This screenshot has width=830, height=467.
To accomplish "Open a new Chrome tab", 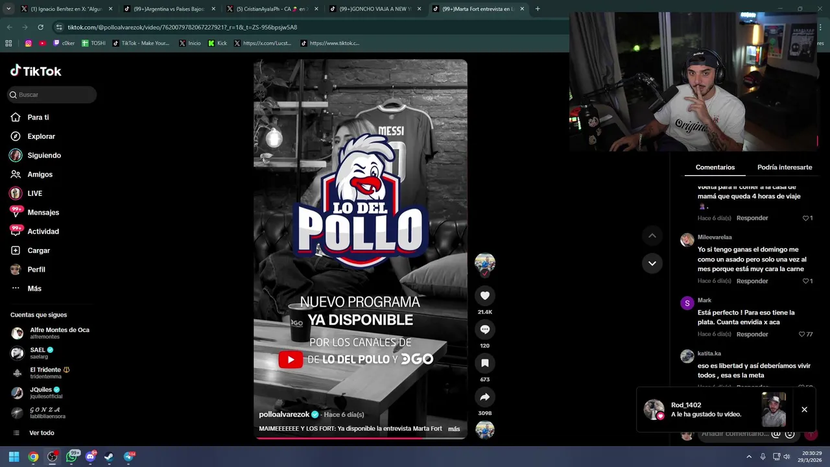I will [x=538, y=9].
